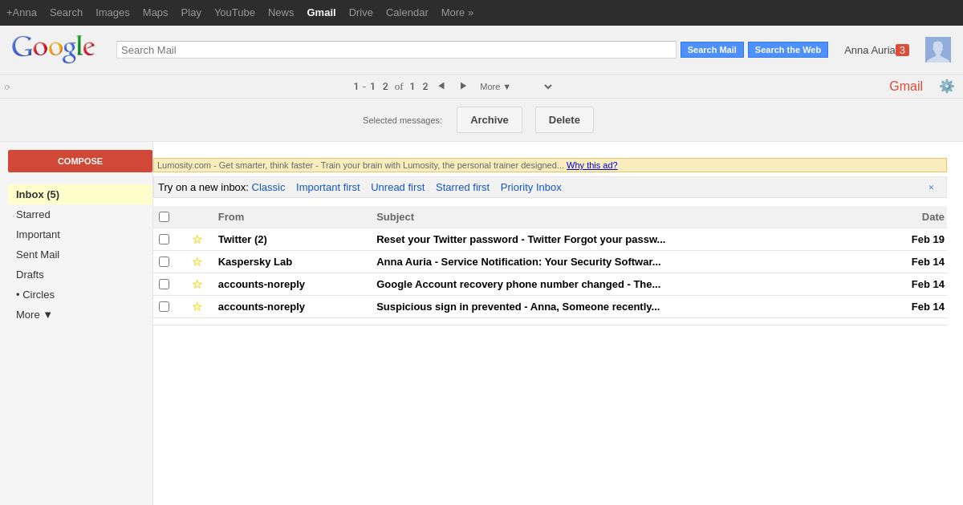Star the Suspicious sign in email

(197, 306)
